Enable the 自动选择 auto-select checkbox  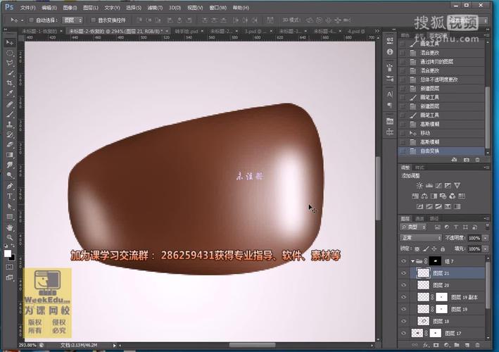32,20
